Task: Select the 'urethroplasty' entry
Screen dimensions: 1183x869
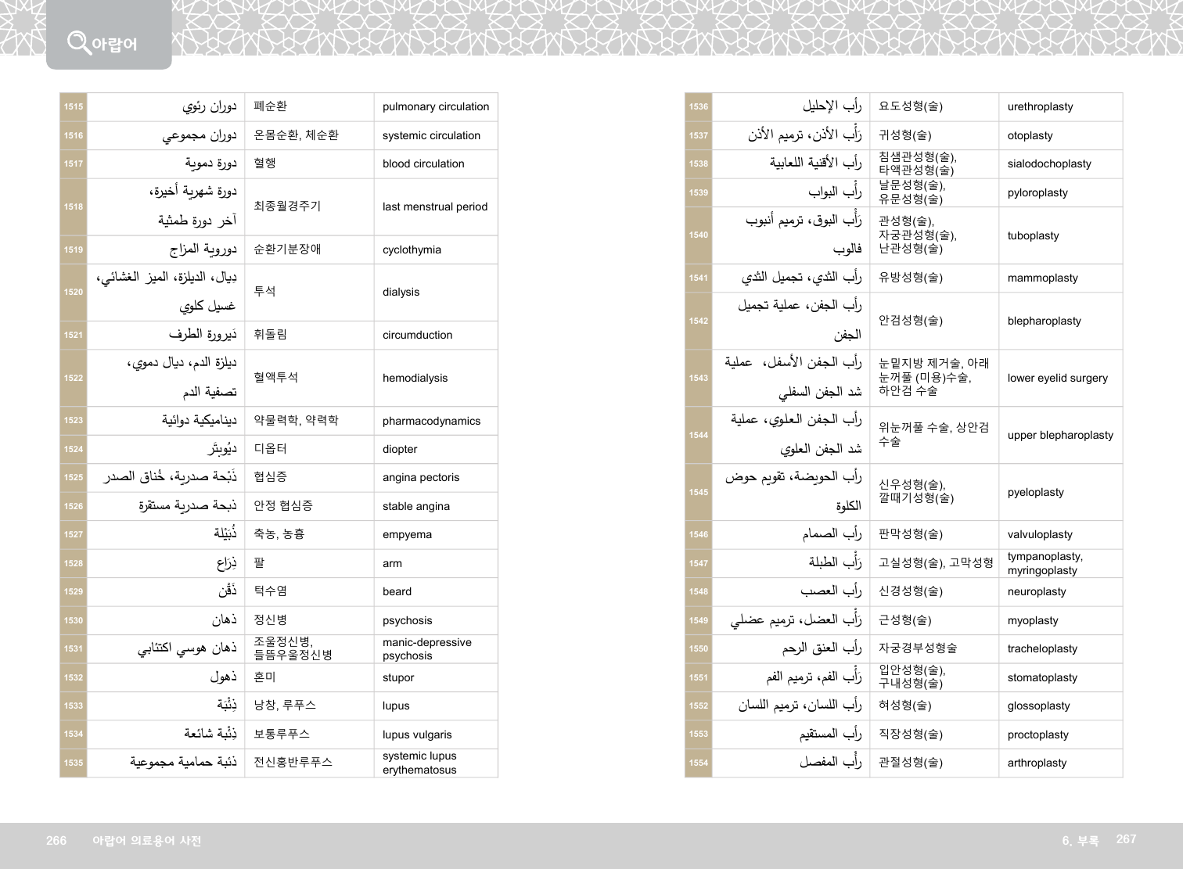Action: [x=1040, y=106]
